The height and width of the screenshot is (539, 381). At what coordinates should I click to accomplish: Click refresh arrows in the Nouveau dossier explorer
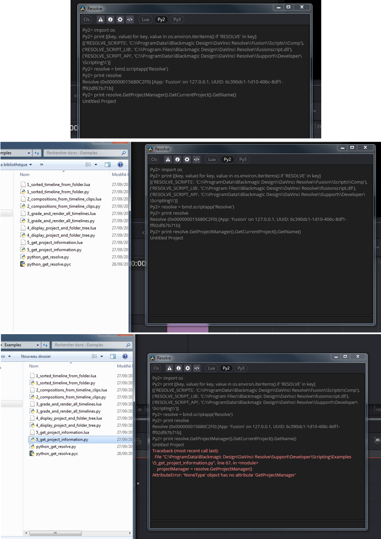(x=45, y=345)
